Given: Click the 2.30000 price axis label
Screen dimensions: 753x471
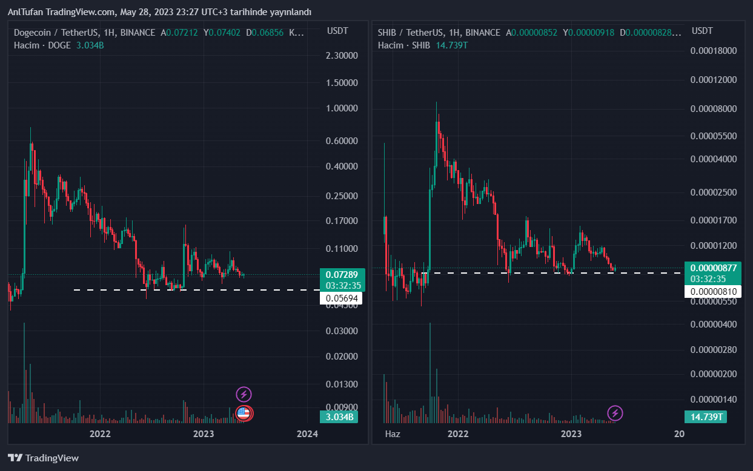Looking at the screenshot, I should [x=342, y=56].
